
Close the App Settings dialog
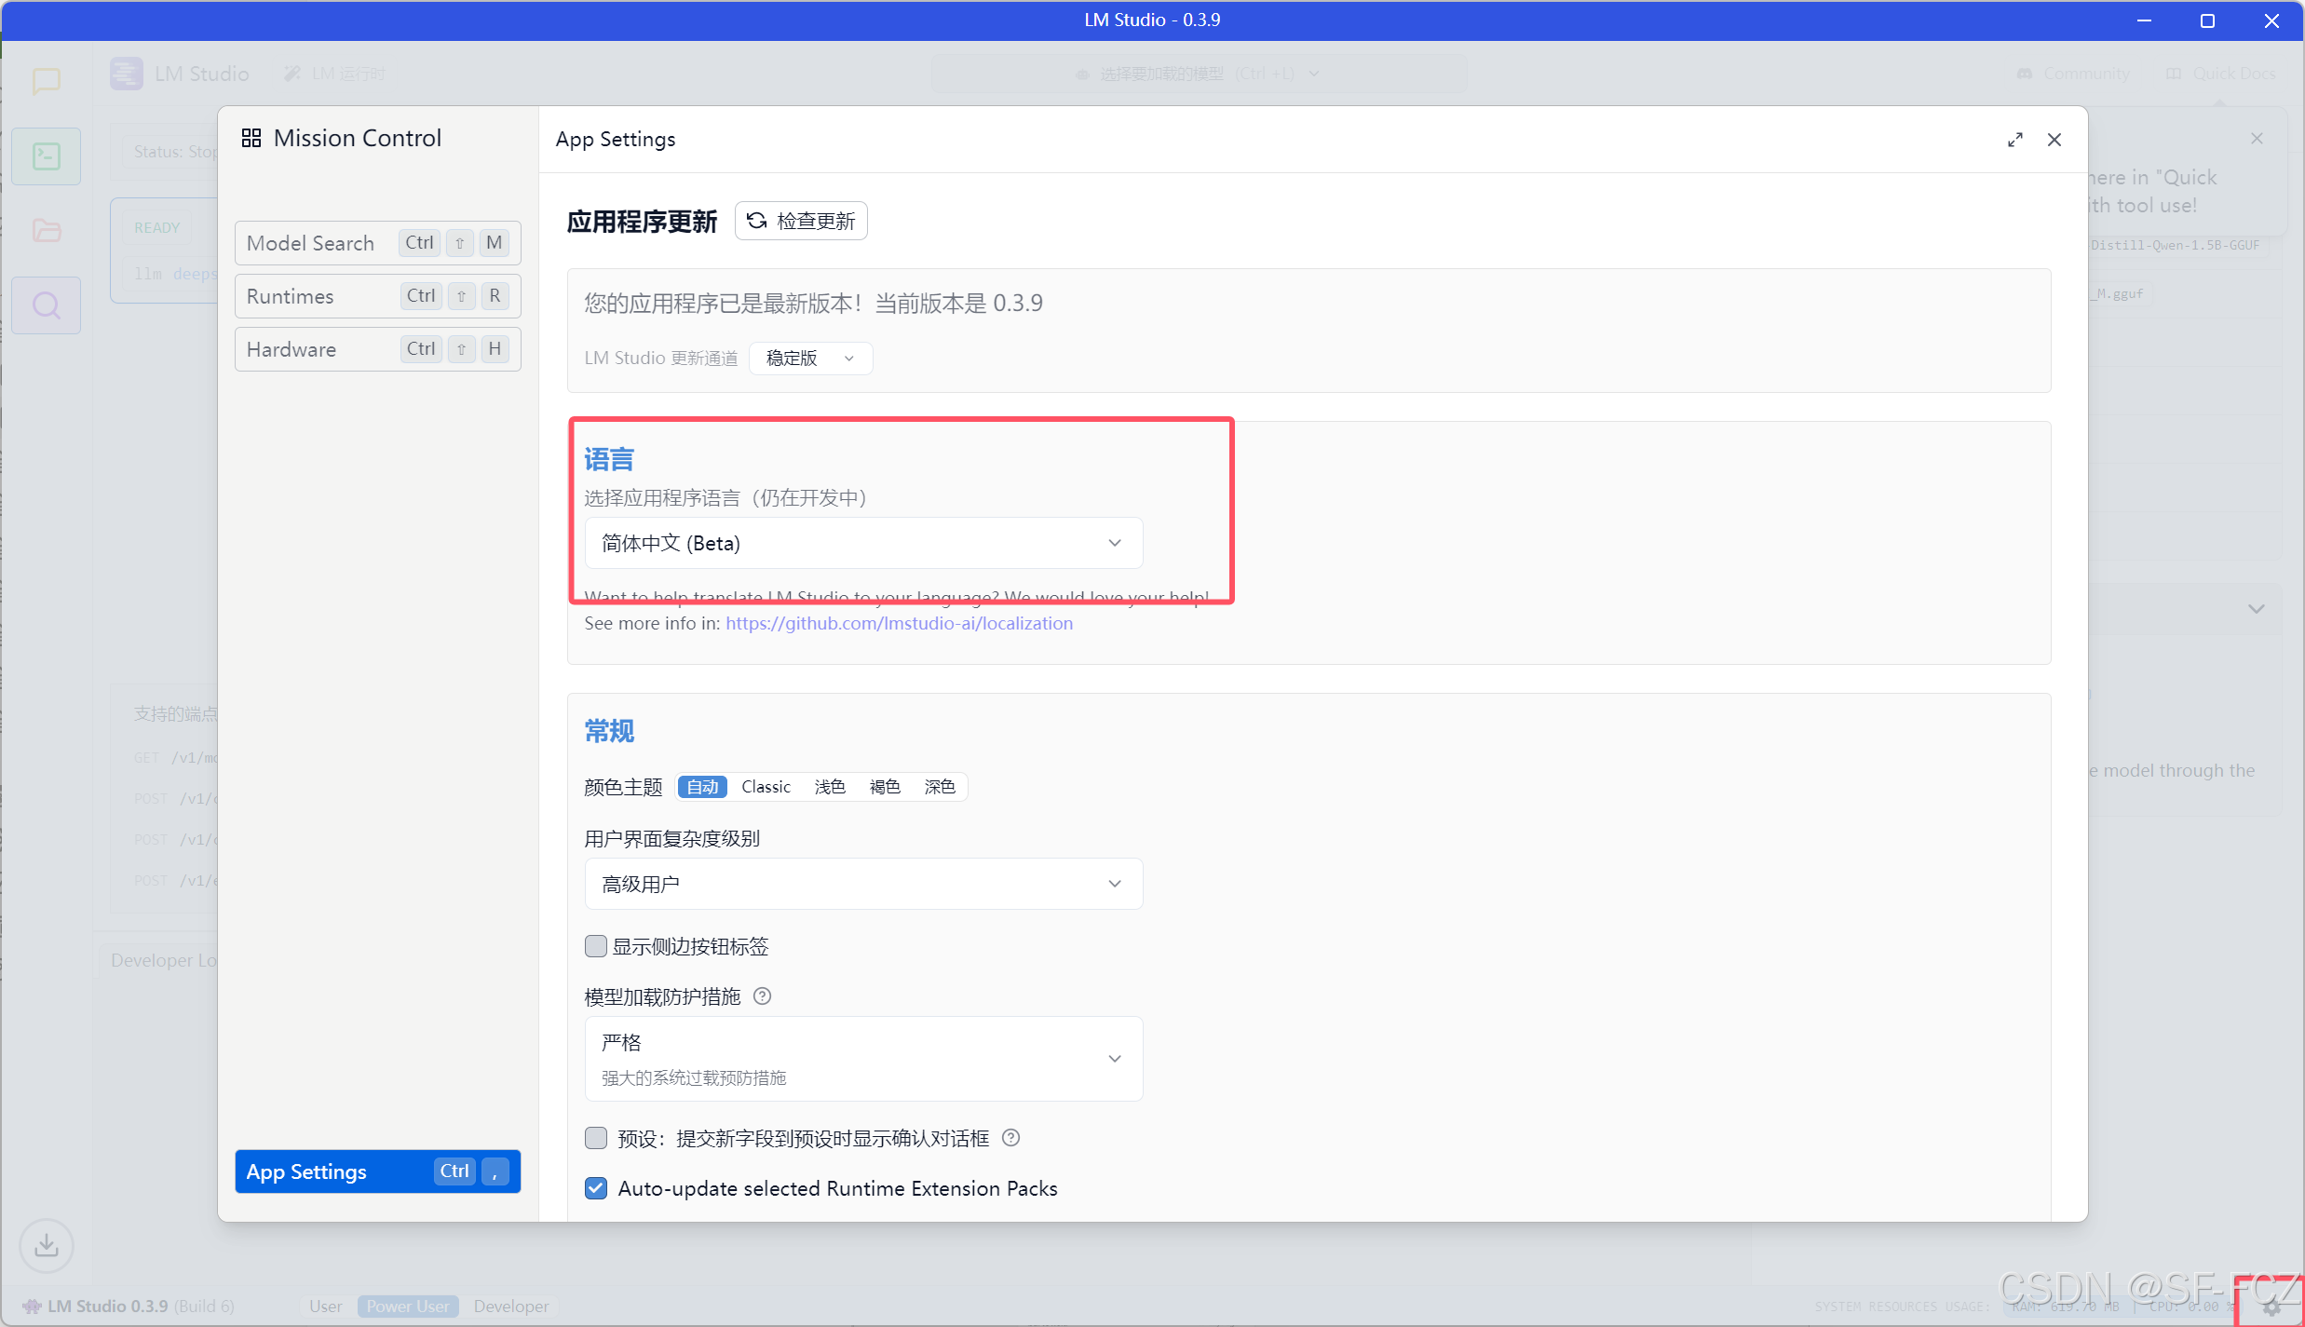tap(2054, 140)
